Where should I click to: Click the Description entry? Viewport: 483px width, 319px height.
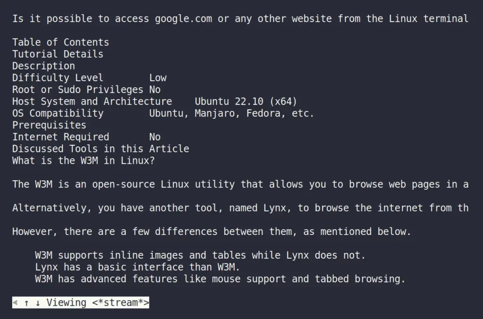(43, 66)
